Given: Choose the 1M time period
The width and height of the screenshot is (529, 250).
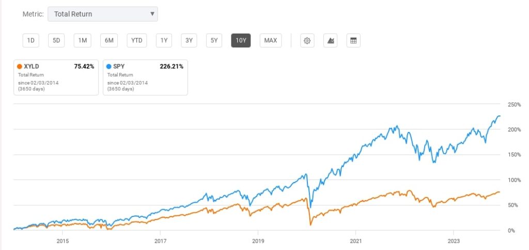Looking at the screenshot, I should pyautogui.click(x=82, y=41).
